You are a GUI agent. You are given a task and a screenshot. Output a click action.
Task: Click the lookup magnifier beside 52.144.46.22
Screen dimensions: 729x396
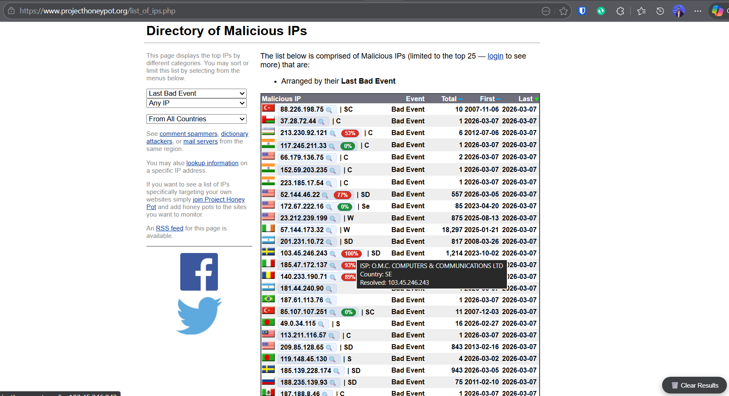pyautogui.click(x=325, y=195)
